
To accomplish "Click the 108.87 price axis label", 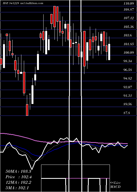I will [x=129, y=9].
